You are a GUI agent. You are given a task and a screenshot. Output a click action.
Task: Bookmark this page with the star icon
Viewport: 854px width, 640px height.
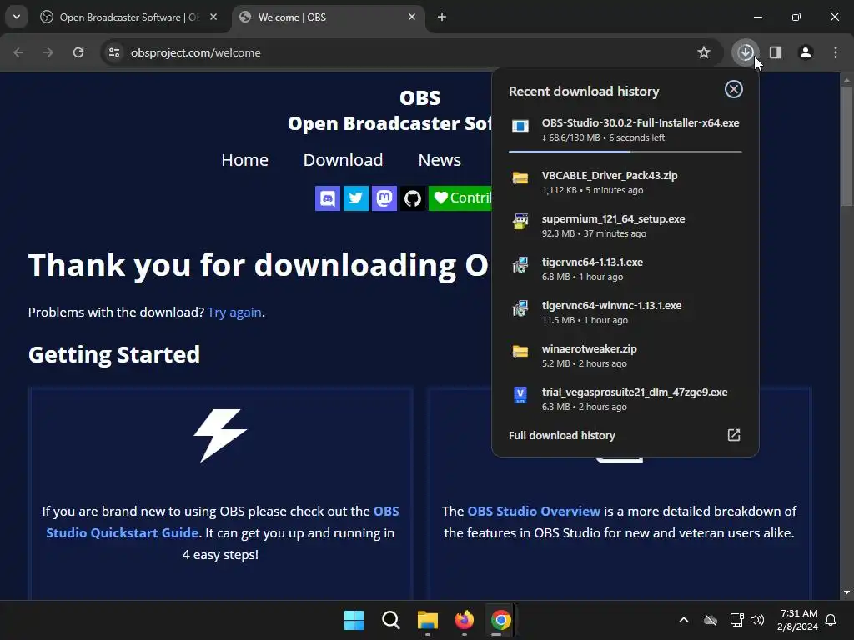[x=704, y=52]
